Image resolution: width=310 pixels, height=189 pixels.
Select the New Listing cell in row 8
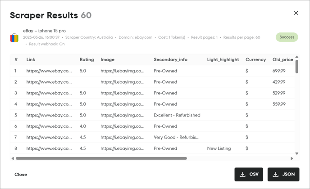[x=219, y=148]
